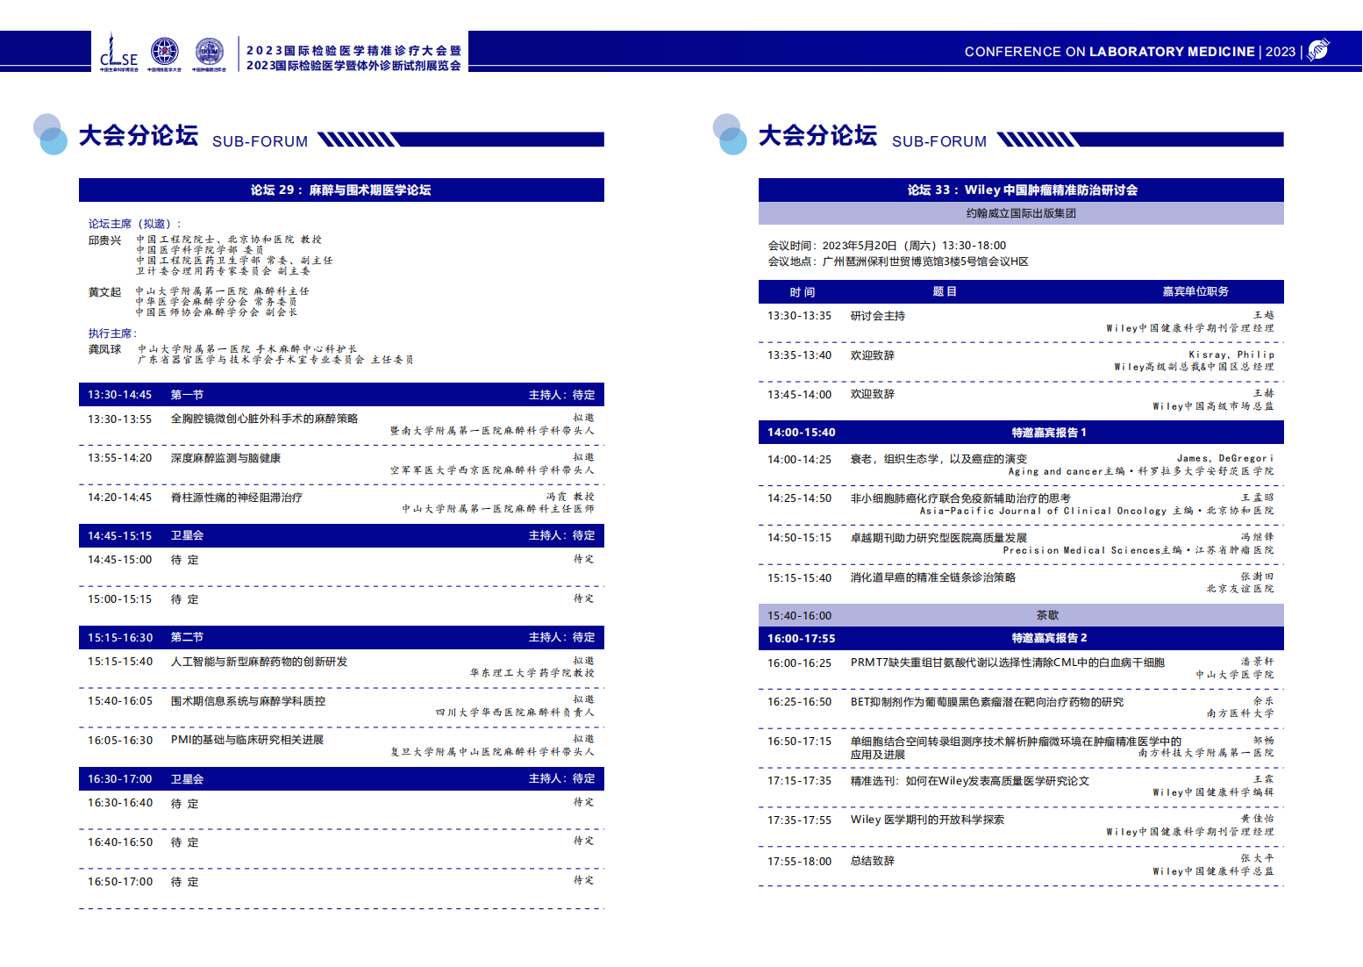Click the third round emblem in the header
The width and height of the screenshot is (1363, 967).
209,53
